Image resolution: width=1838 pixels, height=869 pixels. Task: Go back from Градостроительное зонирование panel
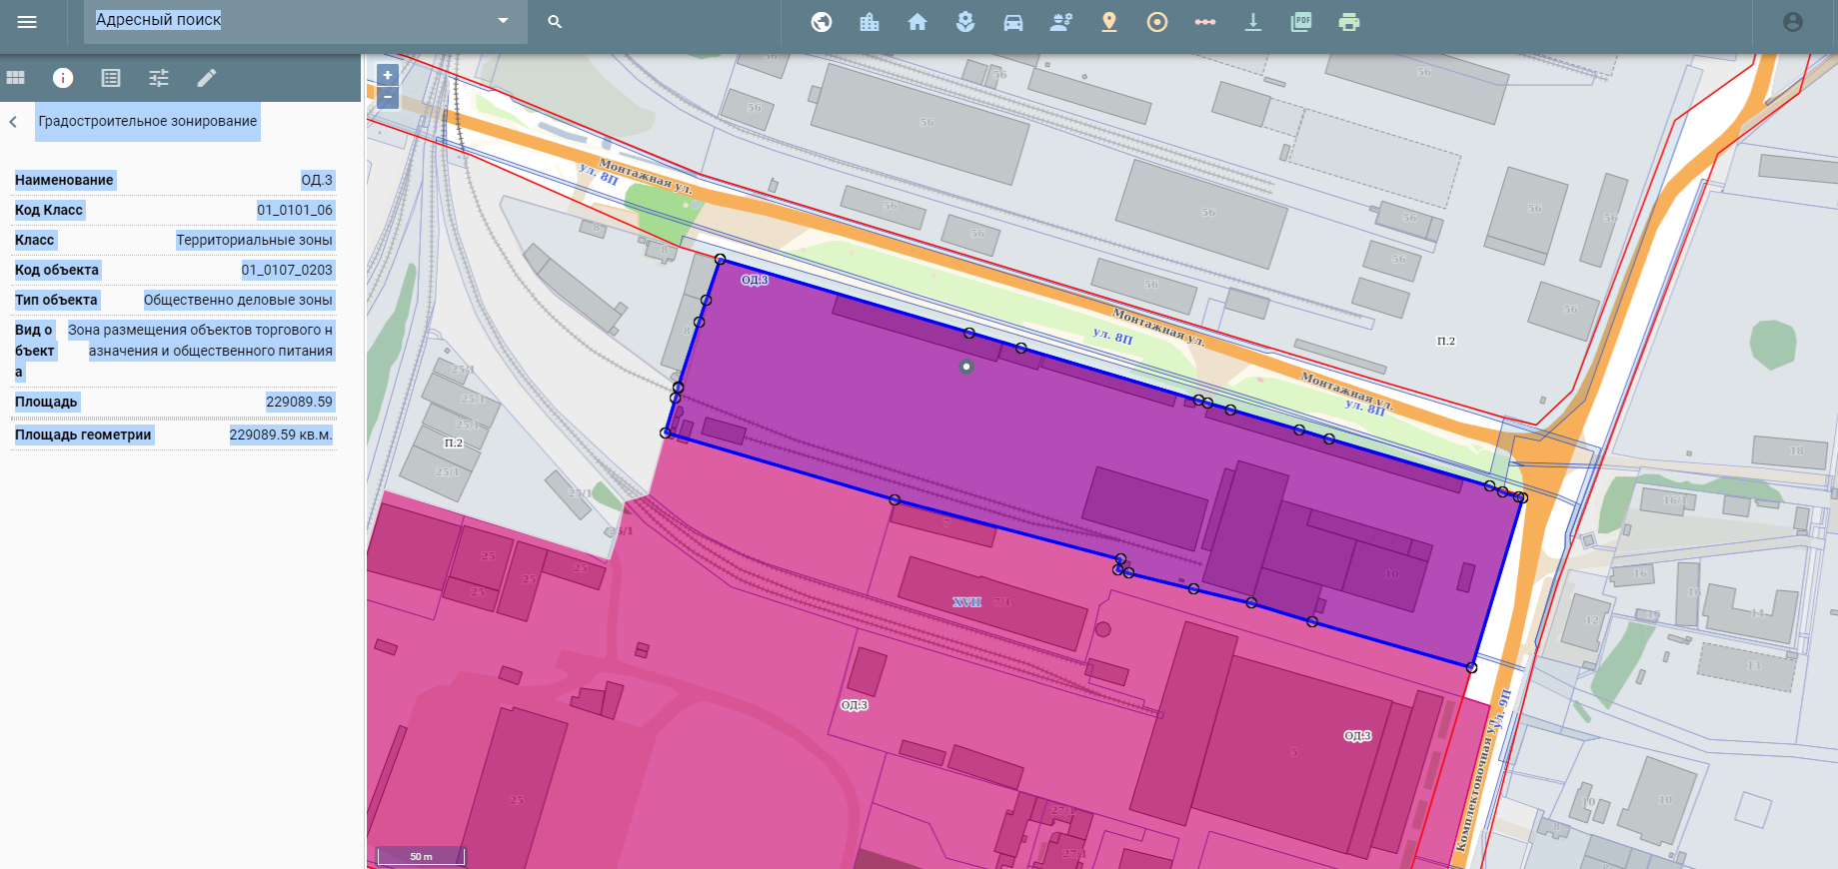(14, 122)
